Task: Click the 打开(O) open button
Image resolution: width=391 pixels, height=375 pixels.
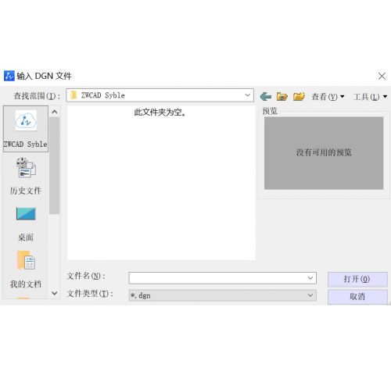Action: (x=357, y=279)
